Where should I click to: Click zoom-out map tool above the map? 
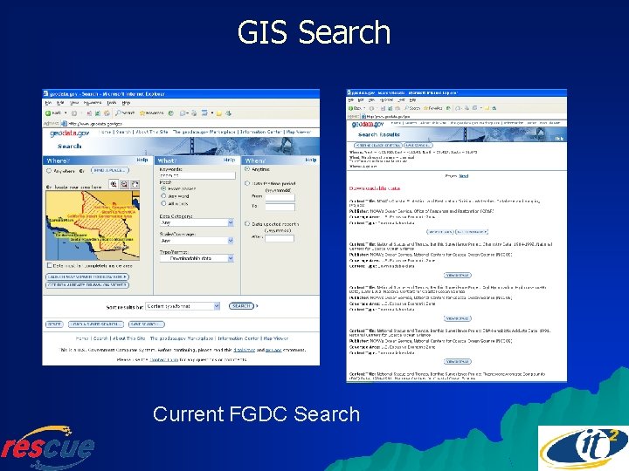[124, 184]
